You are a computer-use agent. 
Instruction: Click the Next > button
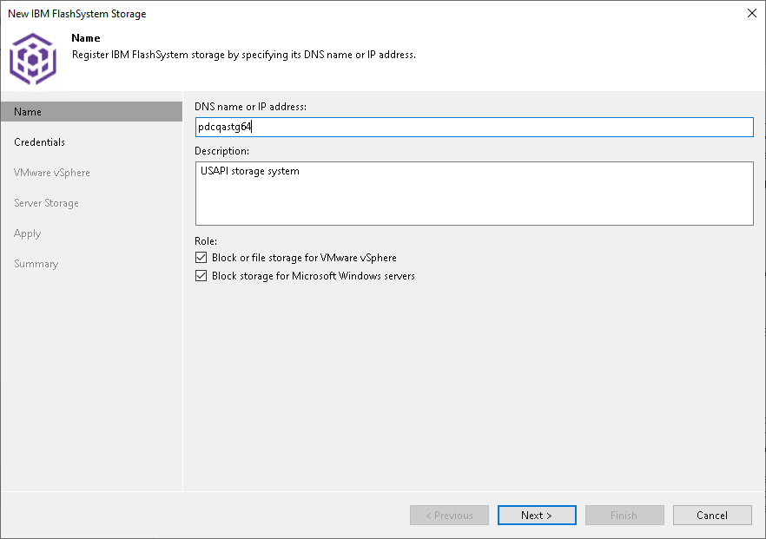[537, 515]
